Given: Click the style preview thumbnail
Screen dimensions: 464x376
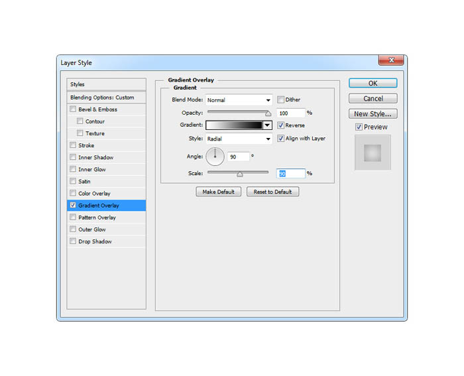Looking at the screenshot, I should pos(373,153).
